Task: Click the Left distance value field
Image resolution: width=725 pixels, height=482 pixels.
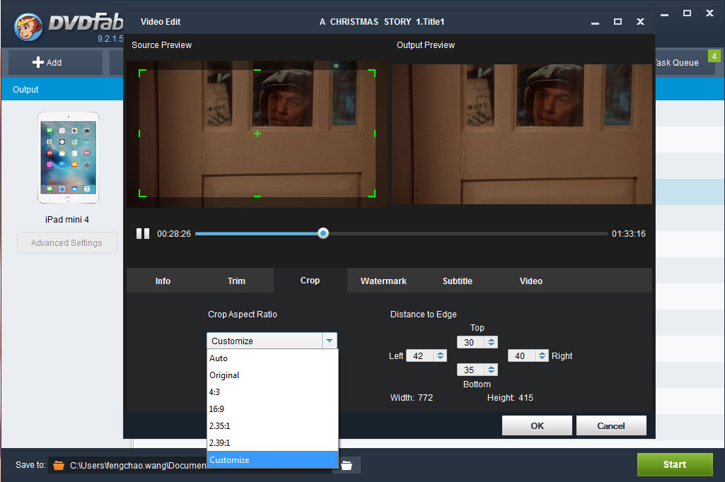Action: point(419,356)
